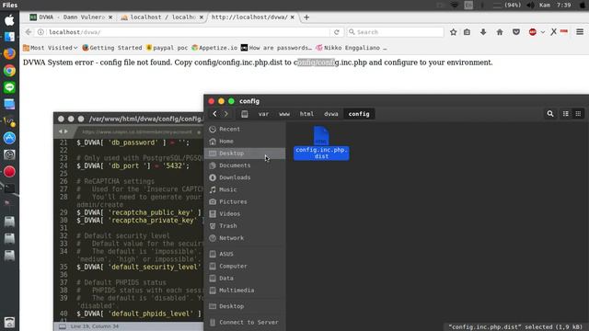Open the downloads arrow icon
Image resolution: width=589 pixels, height=331 pixels.
pyautogui.click(x=483, y=32)
